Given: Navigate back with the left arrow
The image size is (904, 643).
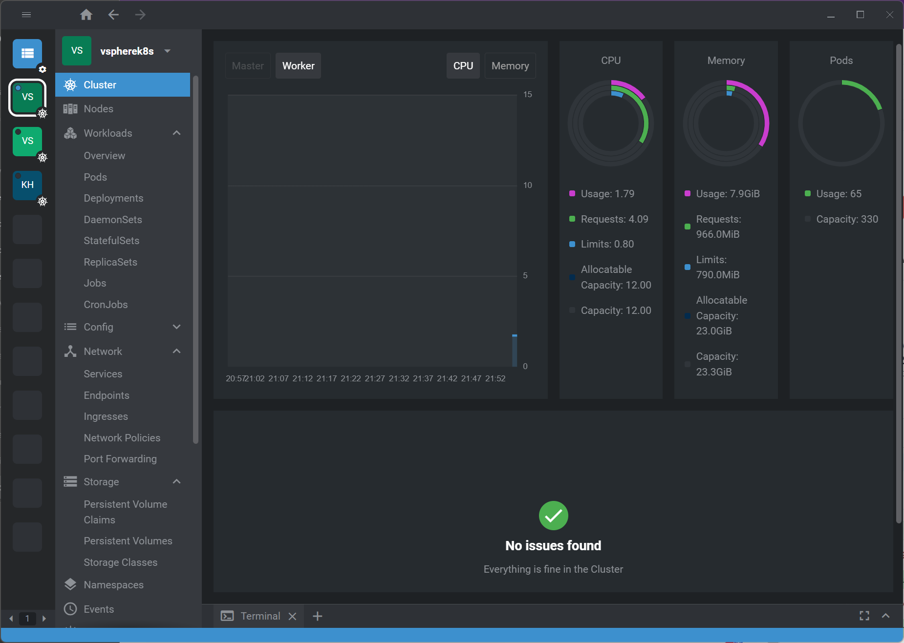Looking at the screenshot, I should pyautogui.click(x=113, y=15).
